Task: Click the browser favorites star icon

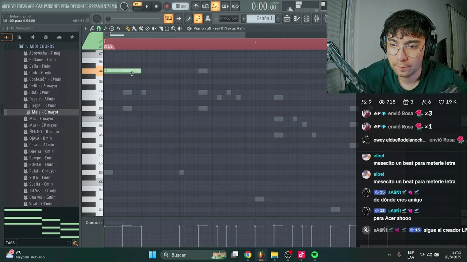Action: [x=72, y=37]
